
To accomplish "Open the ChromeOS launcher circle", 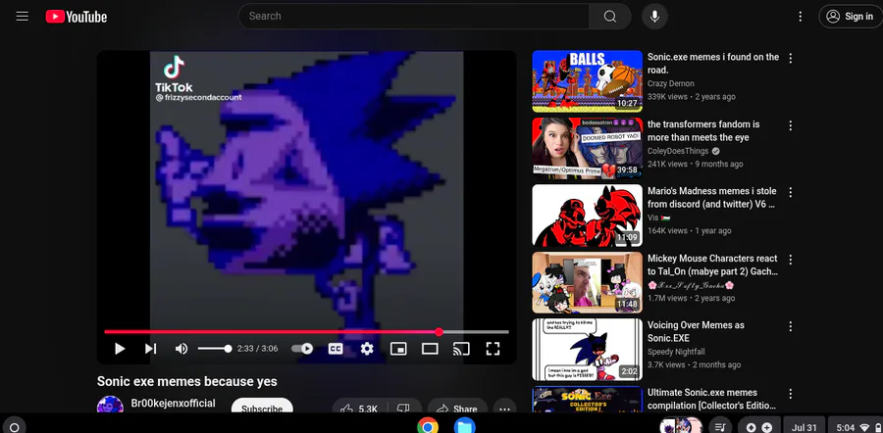I will (x=14, y=426).
